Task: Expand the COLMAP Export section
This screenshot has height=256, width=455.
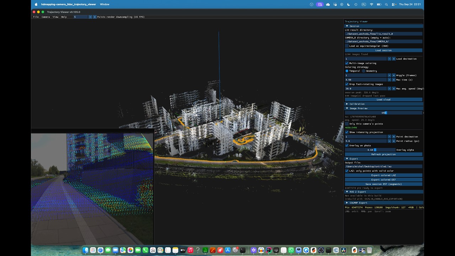Action: 384,203
